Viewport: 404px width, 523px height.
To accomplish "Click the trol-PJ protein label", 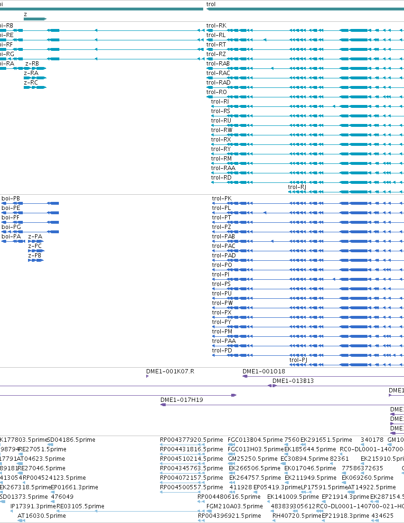I will pos(298,360).
